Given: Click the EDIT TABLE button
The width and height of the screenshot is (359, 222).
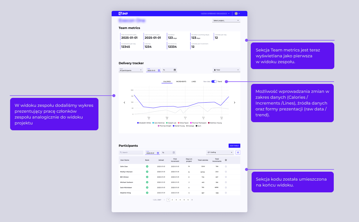Looking at the screenshot, I should coord(234,146).
